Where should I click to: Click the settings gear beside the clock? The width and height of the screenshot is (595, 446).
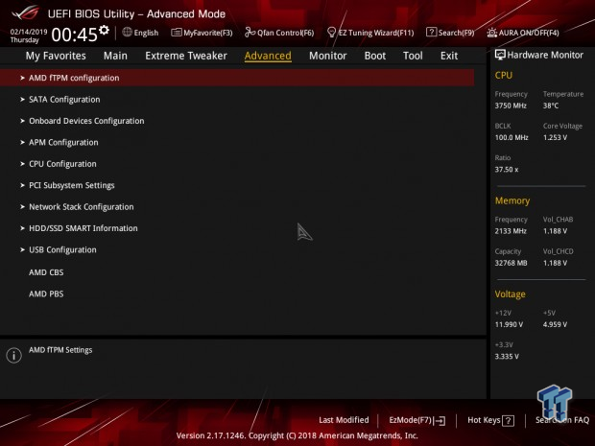104,30
